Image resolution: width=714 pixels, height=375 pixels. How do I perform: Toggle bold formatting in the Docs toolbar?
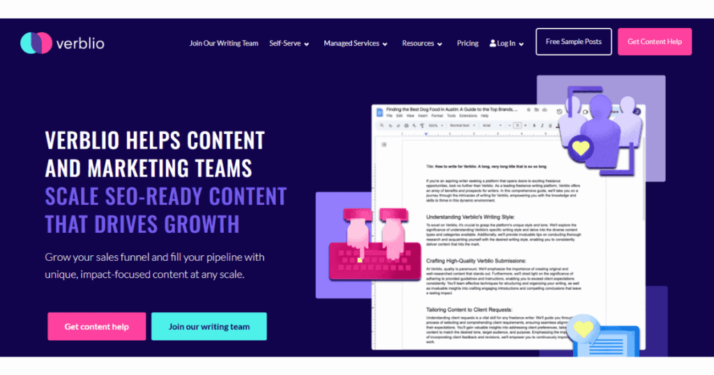point(534,125)
